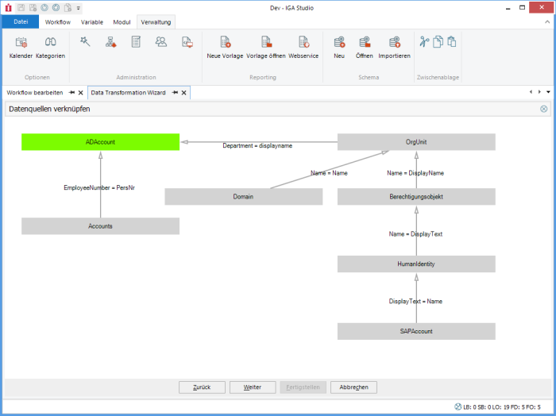The height and width of the screenshot is (416, 556).
Task: Select the OrgUnit data source node
Action: 416,141
